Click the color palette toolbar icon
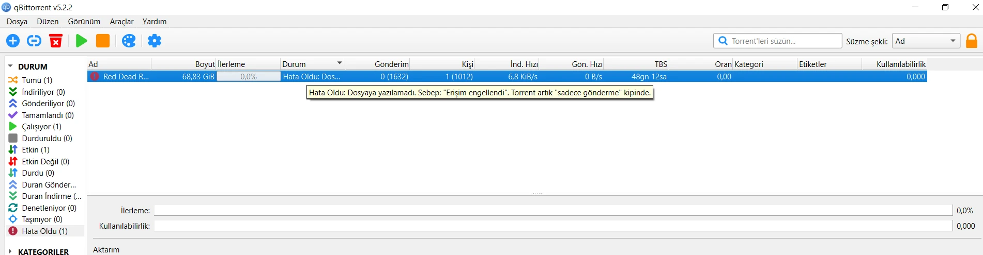Screen dimensions: 983x255 click(129, 41)
